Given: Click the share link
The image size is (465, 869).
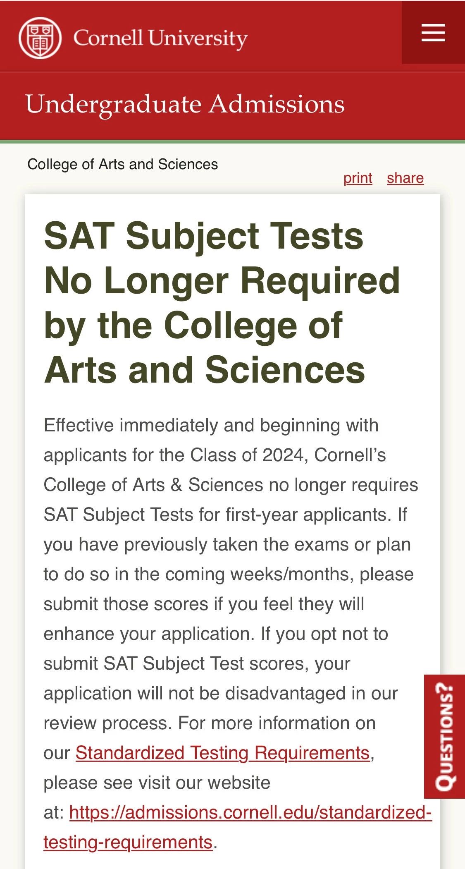Looking at the screenshot, I should [x=405, y=178].
